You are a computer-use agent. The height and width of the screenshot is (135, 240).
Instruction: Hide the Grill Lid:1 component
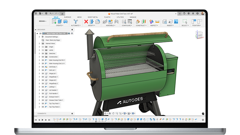point(43,70)
